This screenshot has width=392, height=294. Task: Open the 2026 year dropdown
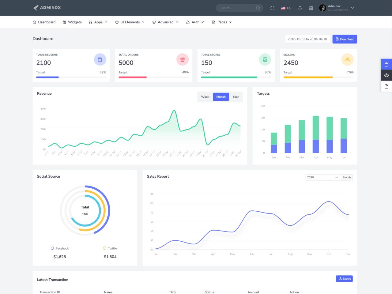pyautogui.click(x=323, y=177)
